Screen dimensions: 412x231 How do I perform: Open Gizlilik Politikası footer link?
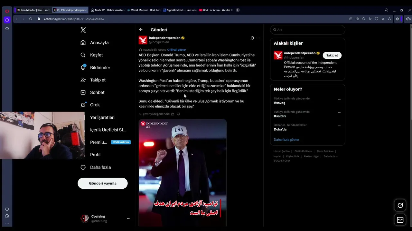coord(303,151)
